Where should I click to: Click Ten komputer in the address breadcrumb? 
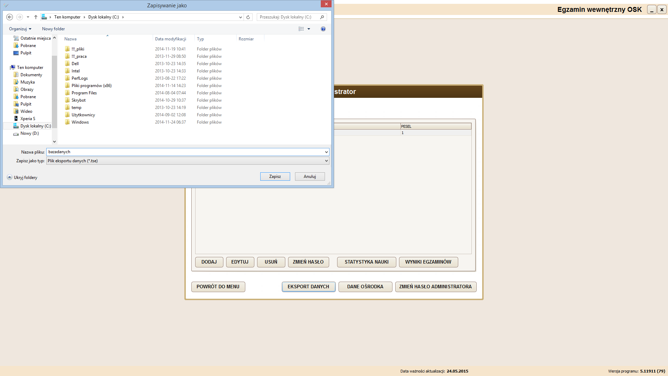click(x=67, y=17)
